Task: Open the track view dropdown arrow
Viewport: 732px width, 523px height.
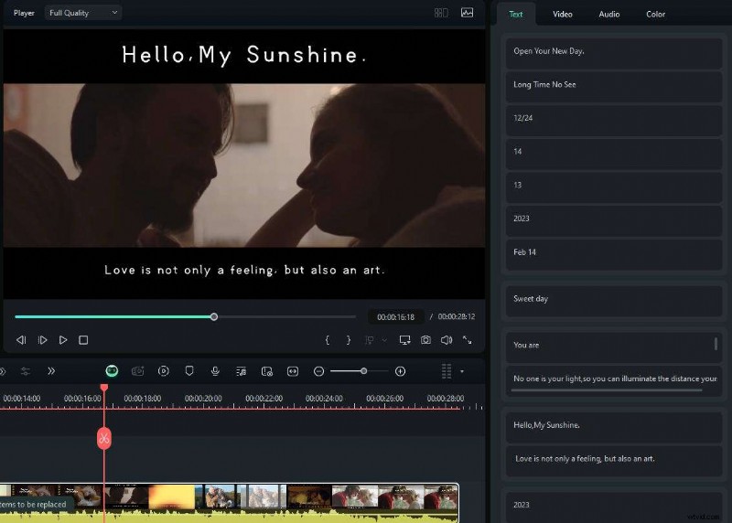Action: [x=462, y=371]
